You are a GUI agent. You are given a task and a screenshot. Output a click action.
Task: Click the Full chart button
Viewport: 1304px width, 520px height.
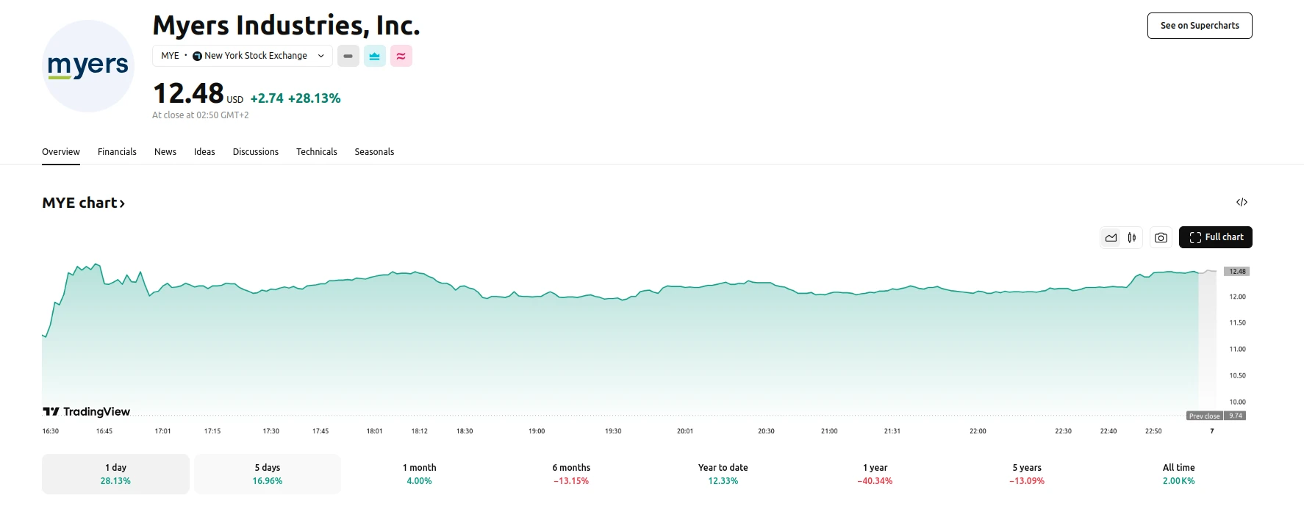[1216, 236]
